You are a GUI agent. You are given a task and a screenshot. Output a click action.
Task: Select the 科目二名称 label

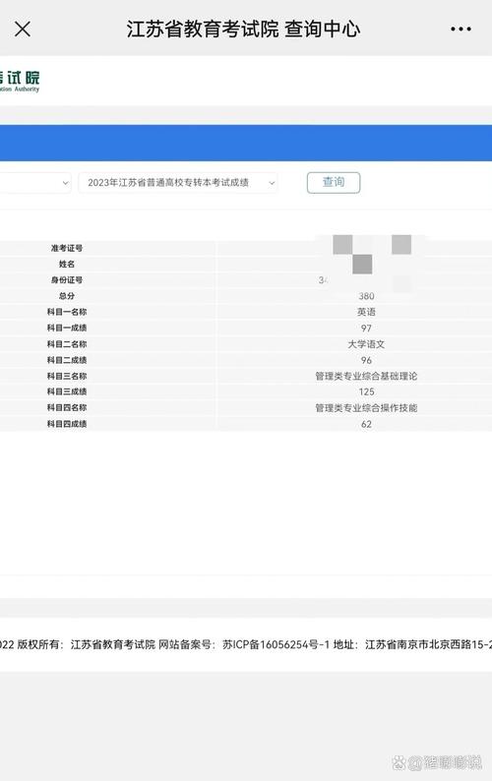click(67, 344)
